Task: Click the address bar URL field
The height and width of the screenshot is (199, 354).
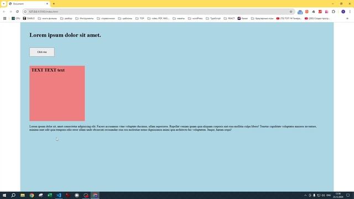Action: (158, 12)
